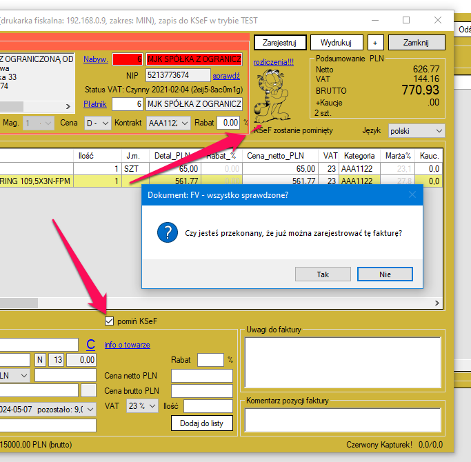Click the small N box beside 13
This screenshot has width=471, height=462.
pos(40,360)
